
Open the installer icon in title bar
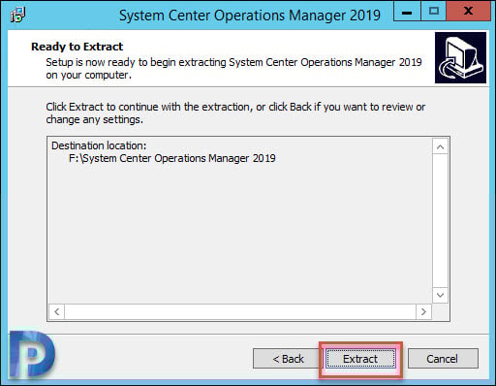coord(17,15)
